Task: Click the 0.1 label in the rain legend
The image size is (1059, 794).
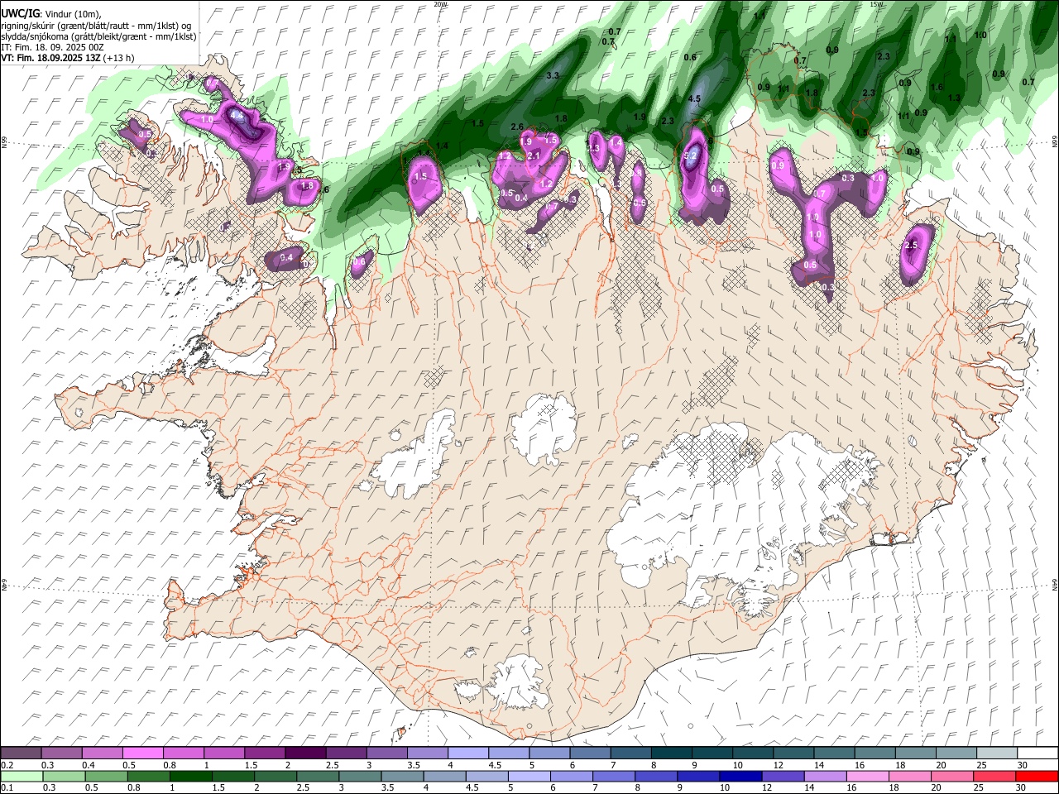Action: 7,787
